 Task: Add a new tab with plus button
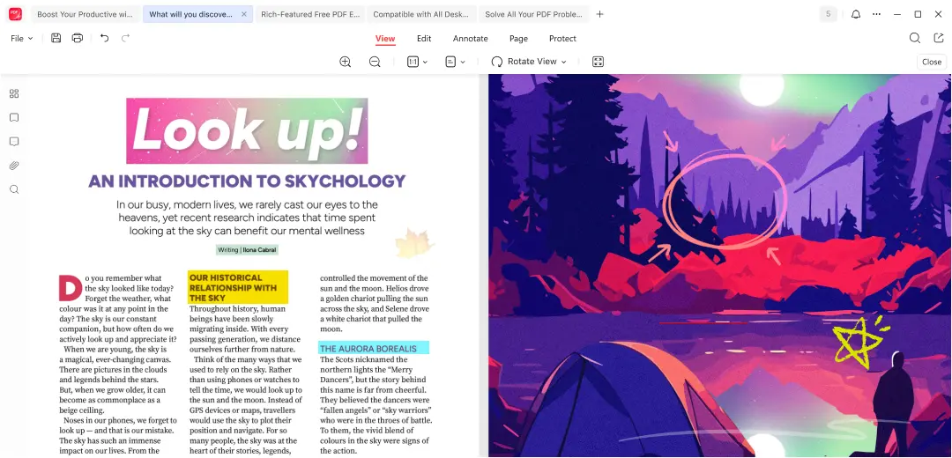600,14
